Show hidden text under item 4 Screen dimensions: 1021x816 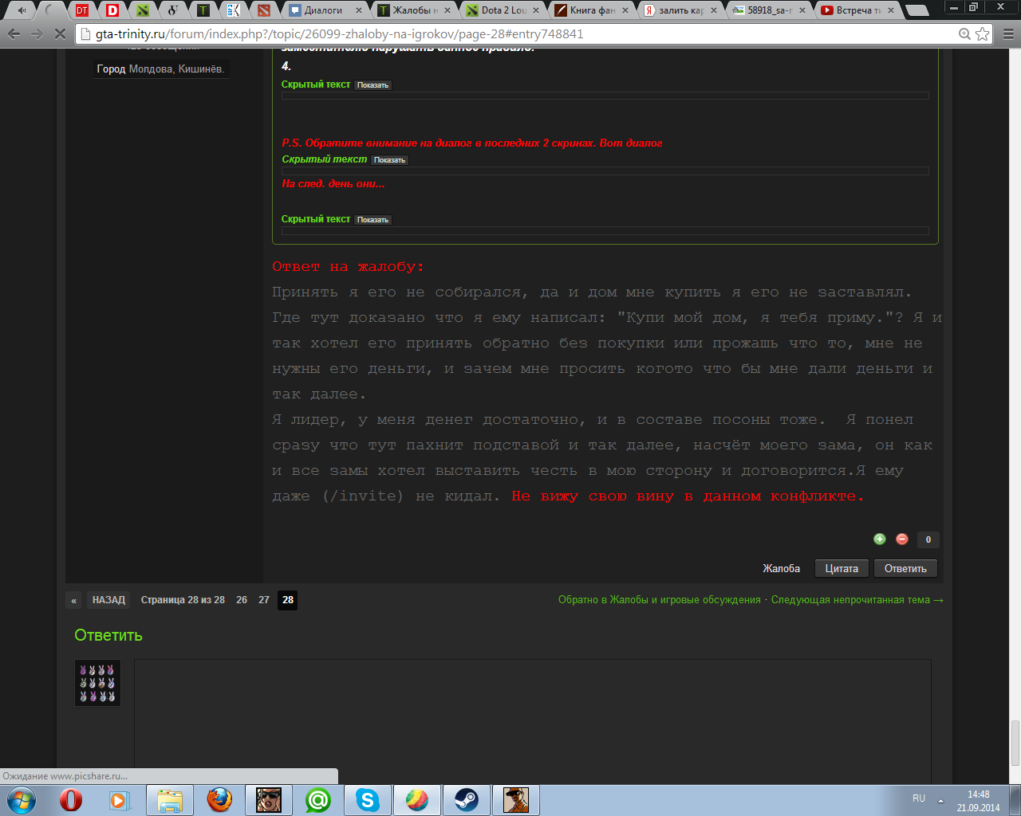[373, 85]
